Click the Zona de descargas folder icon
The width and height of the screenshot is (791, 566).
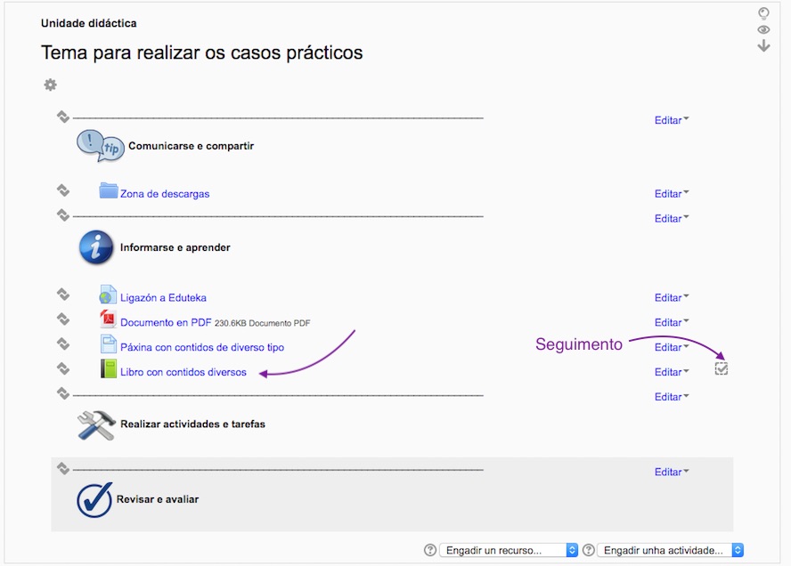[109, 190]
